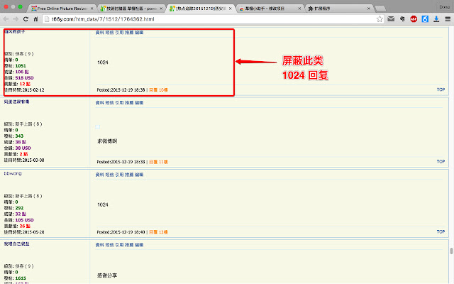Screen dimensions: 454x284
Task: Reload the current page
Action: [26, 19]
